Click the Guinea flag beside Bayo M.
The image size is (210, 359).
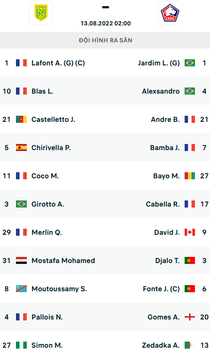[x=190, y=176]
